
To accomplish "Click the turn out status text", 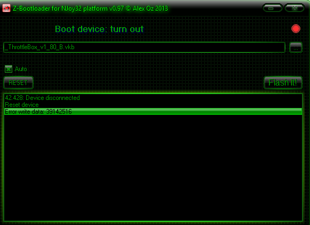I will (127, 29).
